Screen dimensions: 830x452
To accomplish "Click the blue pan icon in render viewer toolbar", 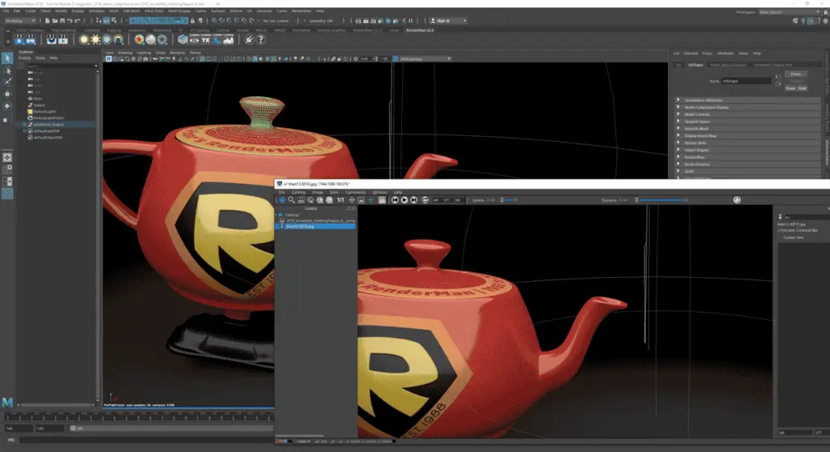I will pos(282,200).
